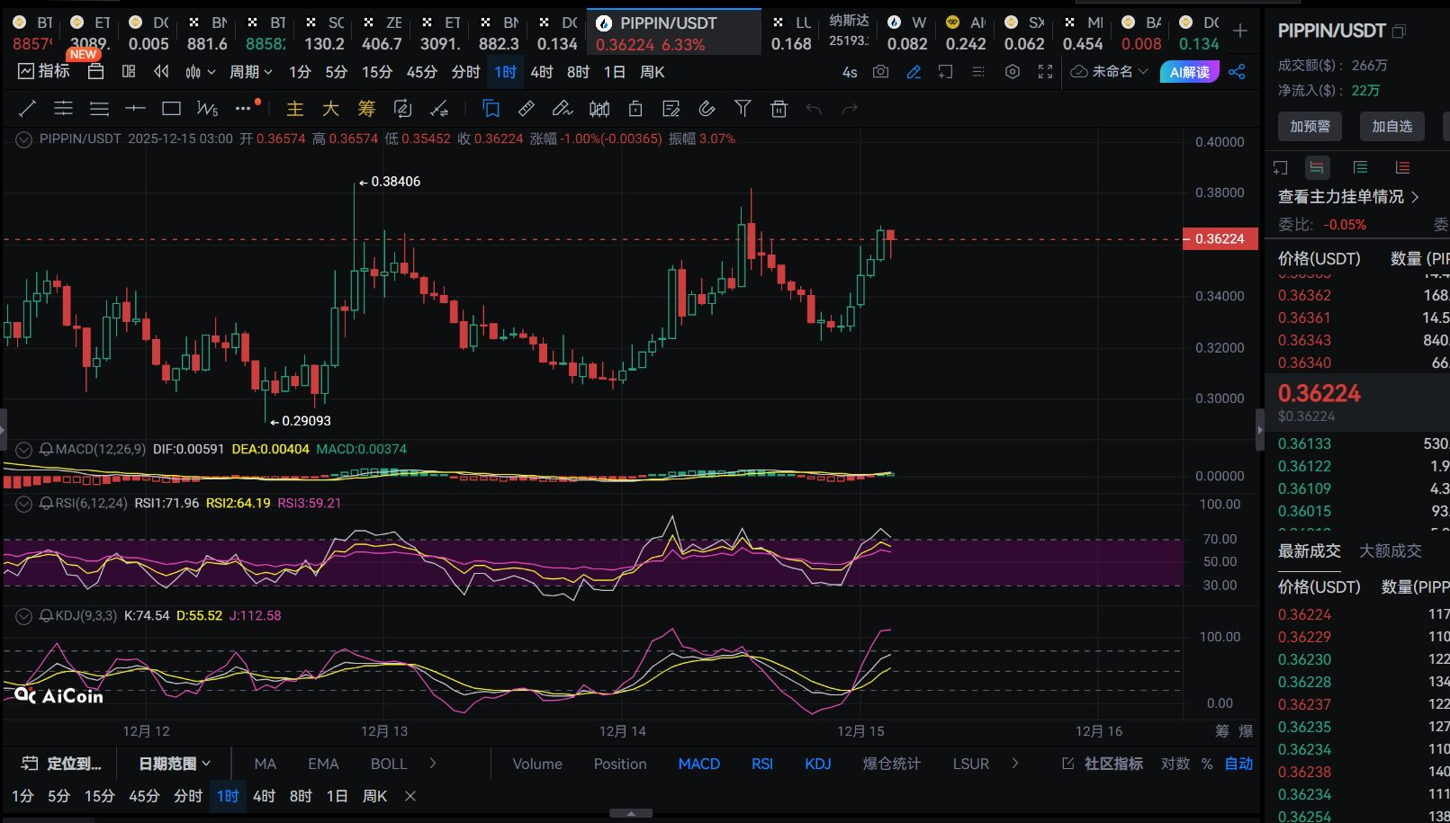1450x823 pixels.
Task: Take a chart screenshot with camera icon
Action: click(x=880, y=72)
